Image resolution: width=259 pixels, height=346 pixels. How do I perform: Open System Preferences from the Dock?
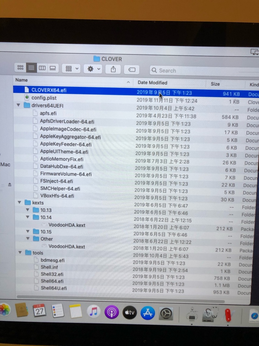click(x=166, y=314)
